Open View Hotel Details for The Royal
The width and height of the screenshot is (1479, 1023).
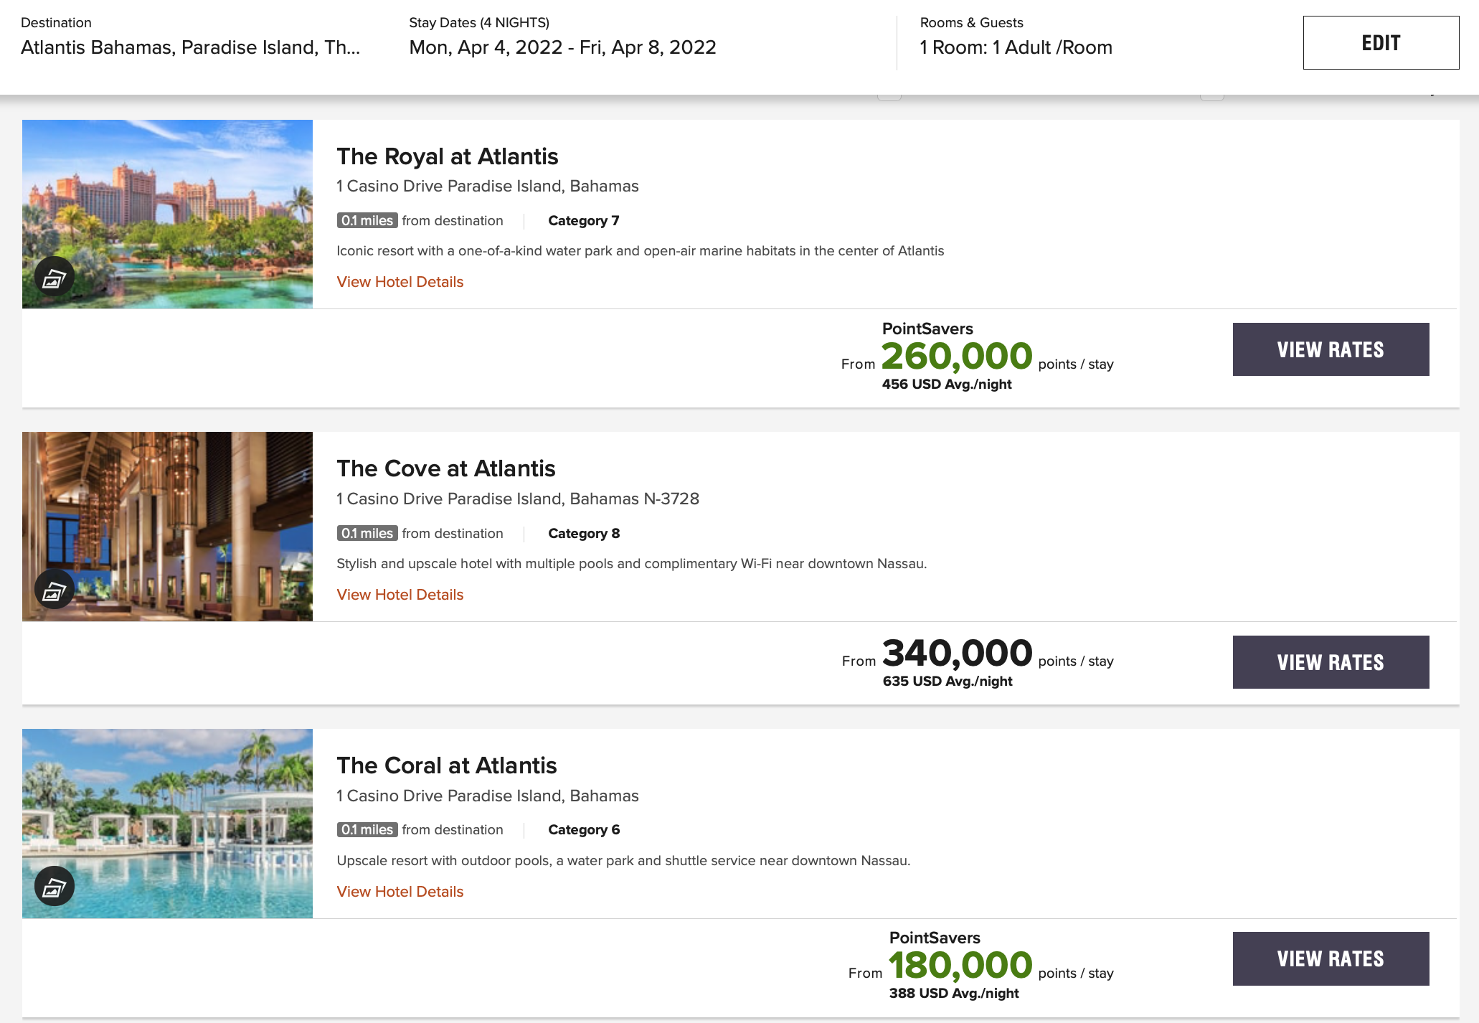coord(400,282)
